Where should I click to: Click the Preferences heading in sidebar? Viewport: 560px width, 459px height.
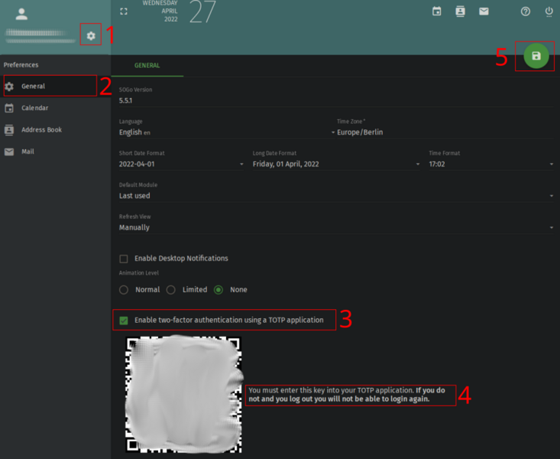[x=21, y=65]
